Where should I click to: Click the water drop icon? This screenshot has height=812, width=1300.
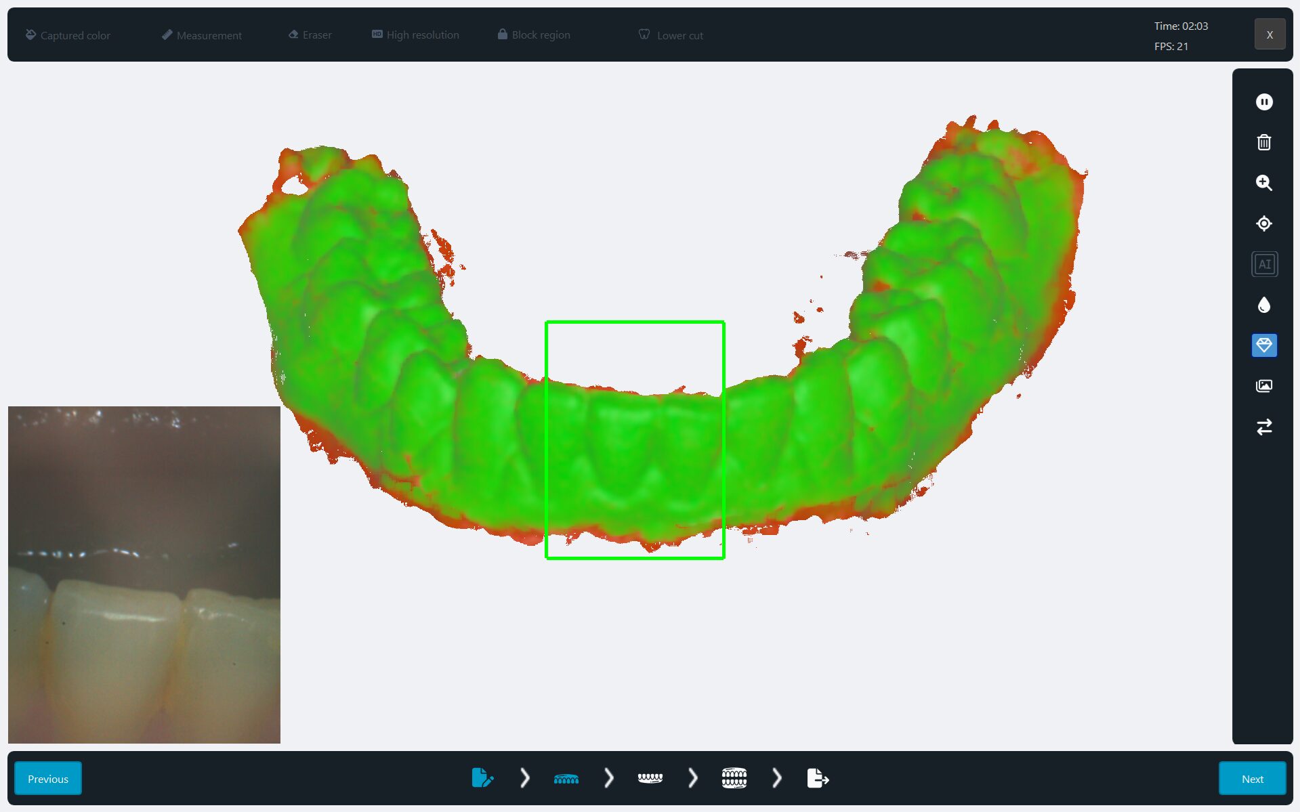1263,305
